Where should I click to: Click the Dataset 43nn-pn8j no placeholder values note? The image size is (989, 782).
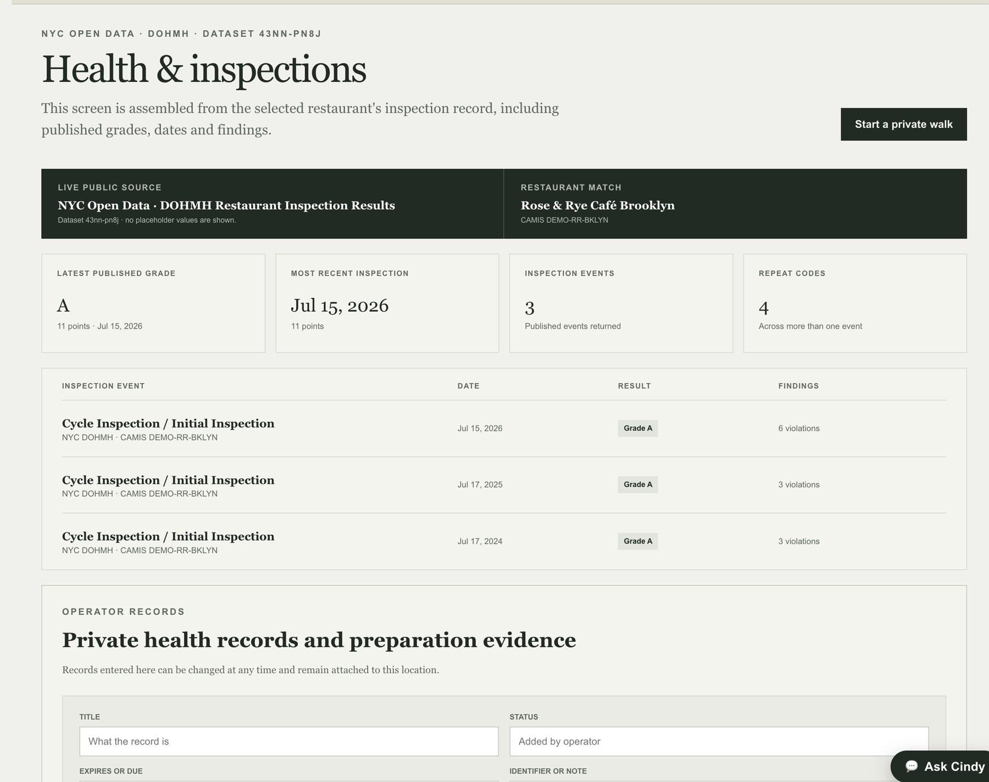click(147, 220)
